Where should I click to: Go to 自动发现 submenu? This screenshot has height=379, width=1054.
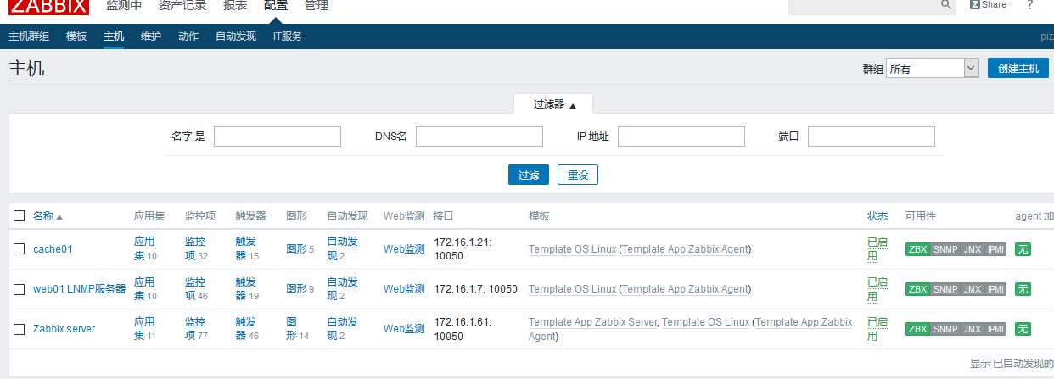(236, 36)
